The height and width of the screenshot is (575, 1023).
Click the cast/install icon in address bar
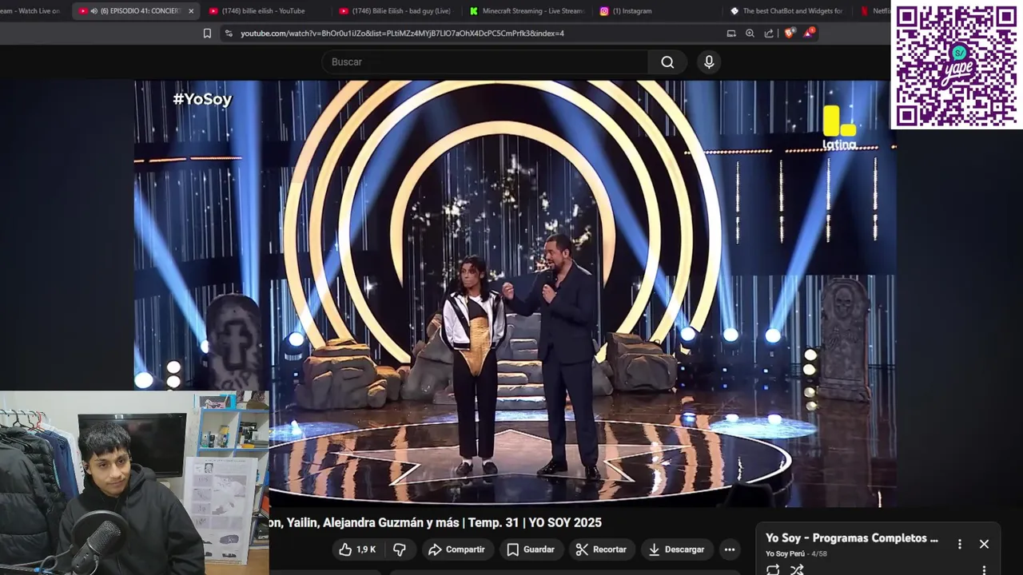pos(731,34)
